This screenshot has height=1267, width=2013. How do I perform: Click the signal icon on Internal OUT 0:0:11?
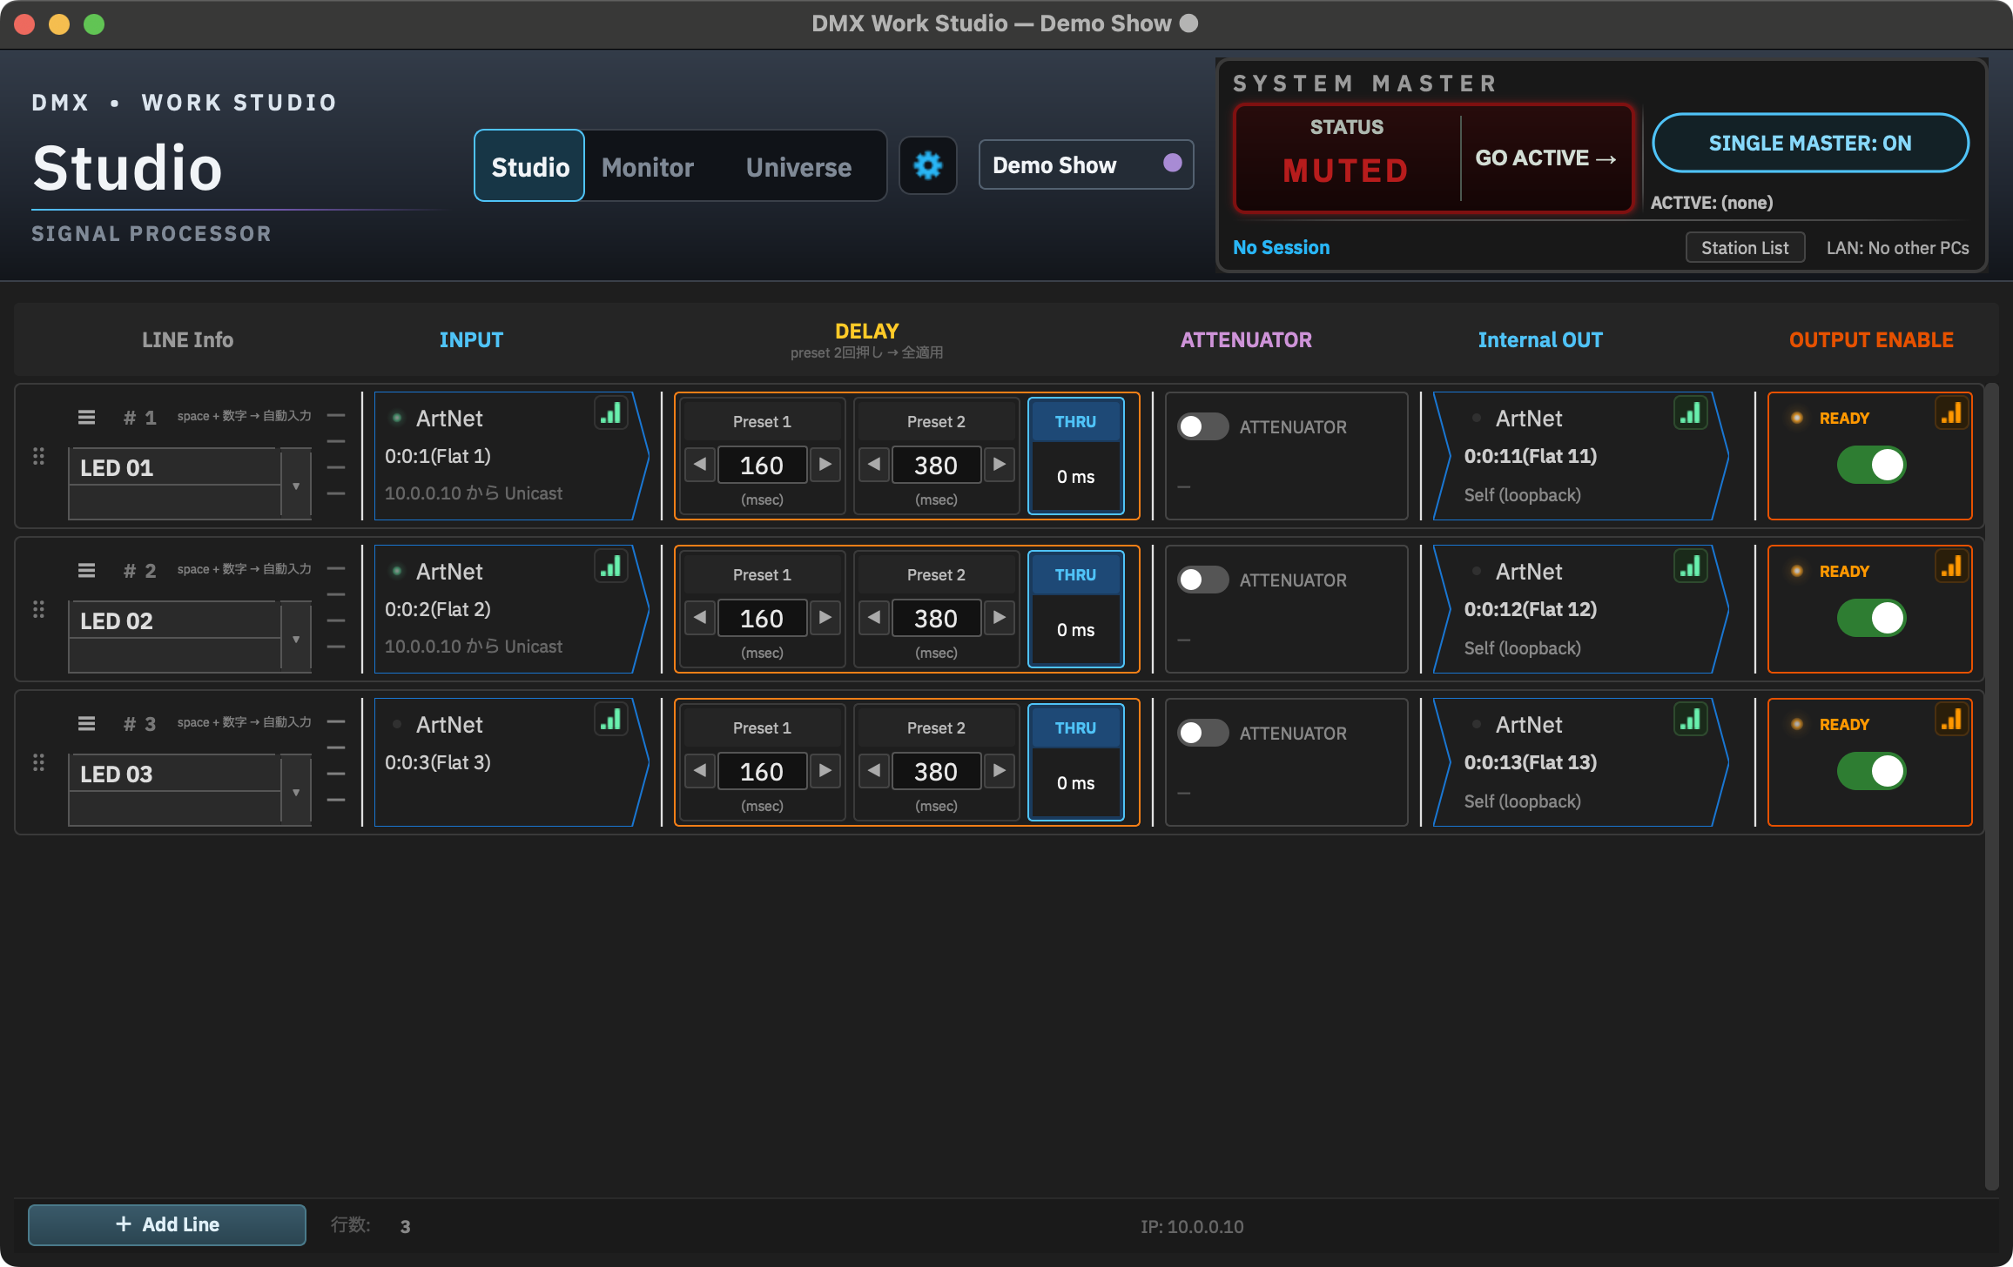1691,413
